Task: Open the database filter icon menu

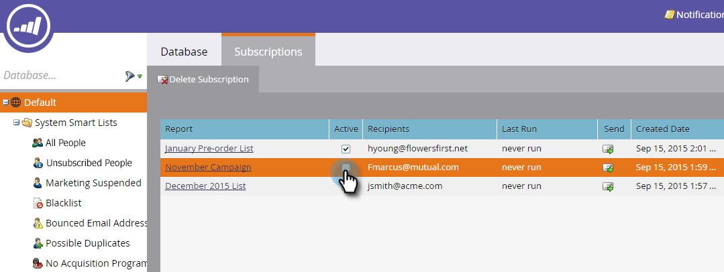Action: (x=133, y=76)
